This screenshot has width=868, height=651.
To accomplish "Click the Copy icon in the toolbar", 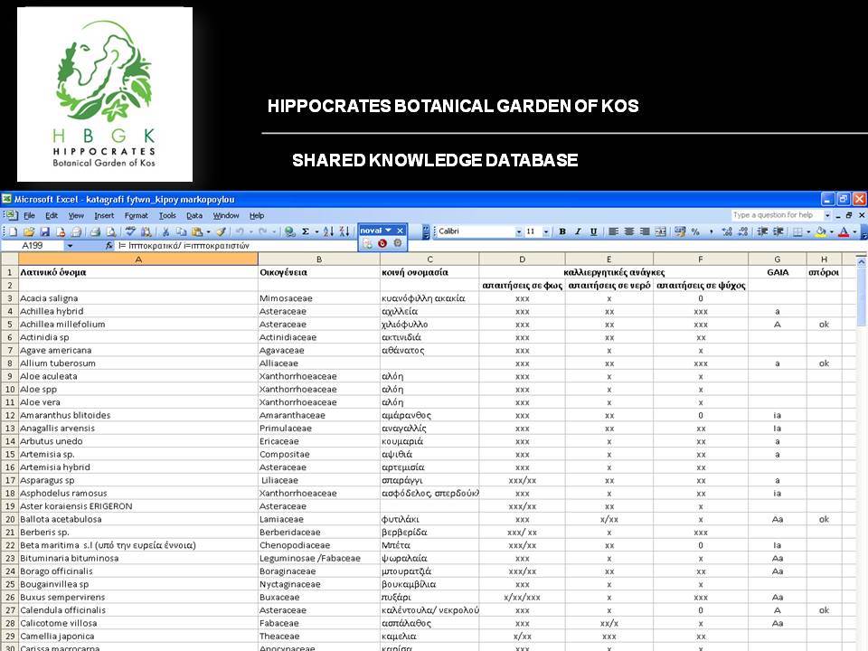I will [x=181, y=232].
